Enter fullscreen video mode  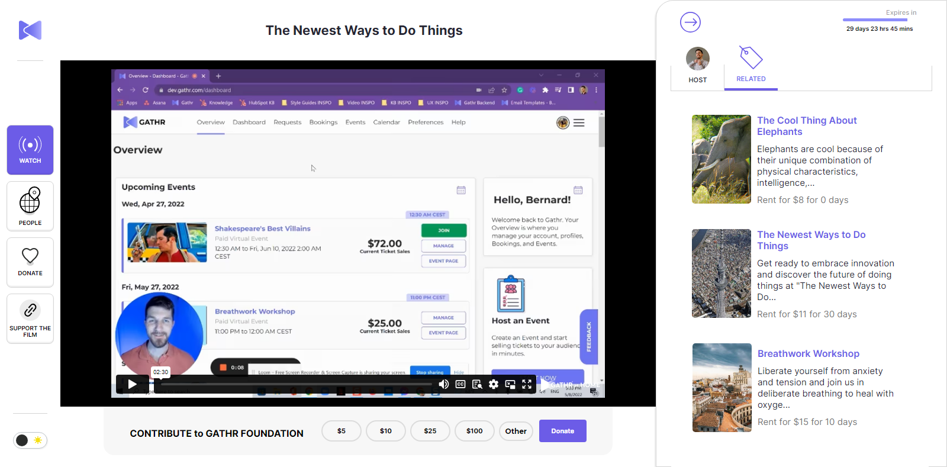[x=527, y=384]
